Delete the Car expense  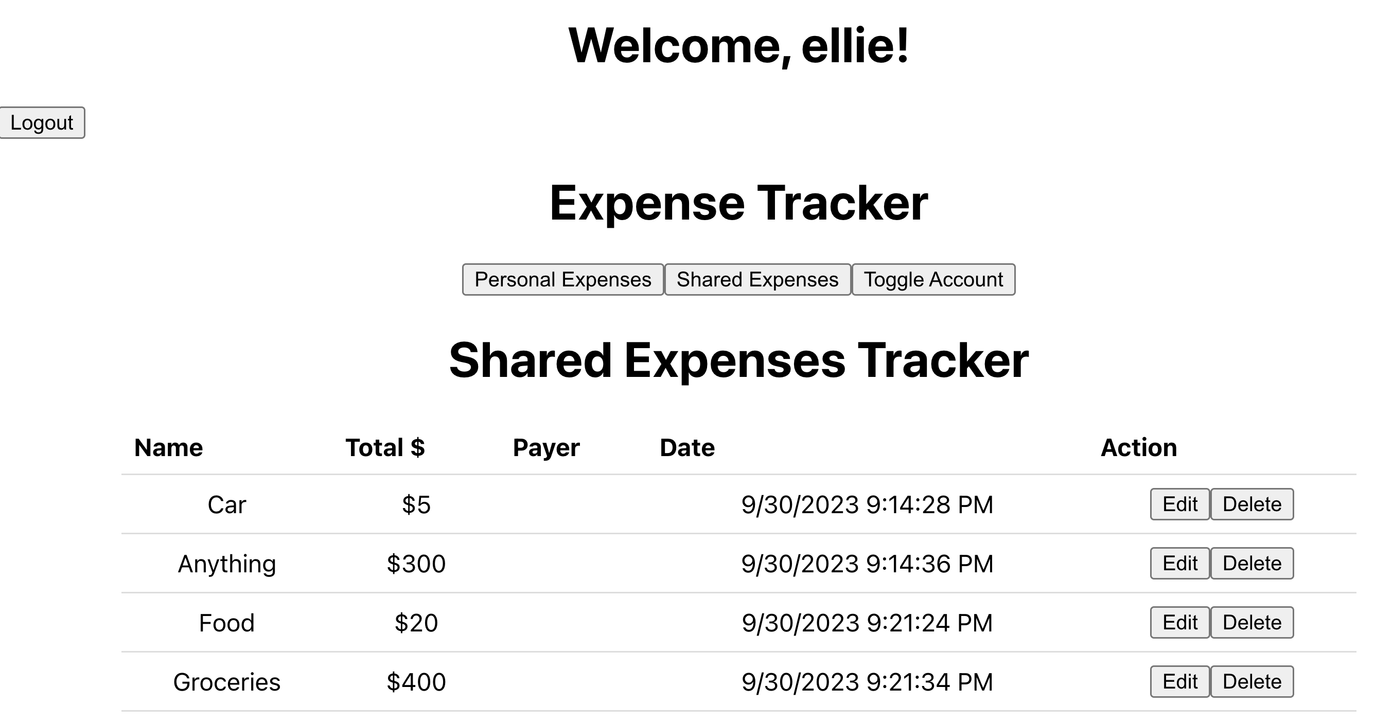tap(1251, 503)
